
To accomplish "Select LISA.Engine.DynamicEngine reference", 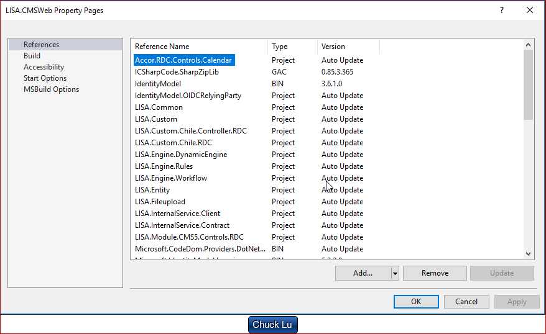I will point(181,155).
